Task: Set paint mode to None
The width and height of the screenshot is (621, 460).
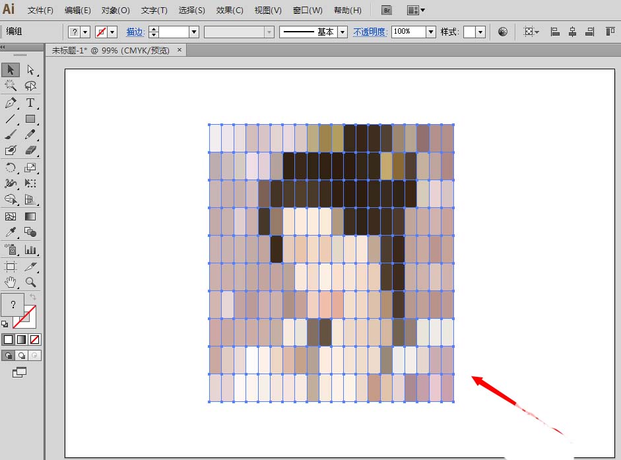Action: [34, 339]
